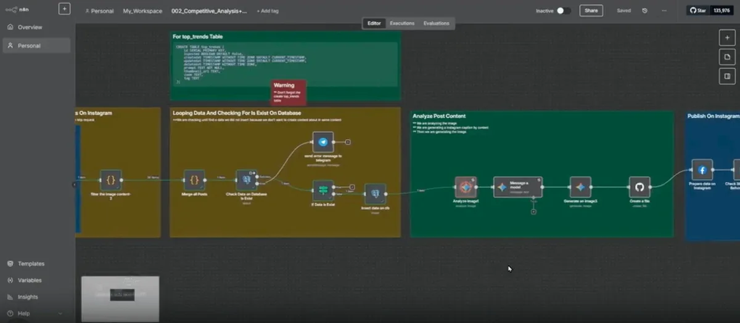The width and height of the screenshot is (740, 323).
Task: Click the workflow name 002_Competitive_Analysis
Action: point(209,11)
